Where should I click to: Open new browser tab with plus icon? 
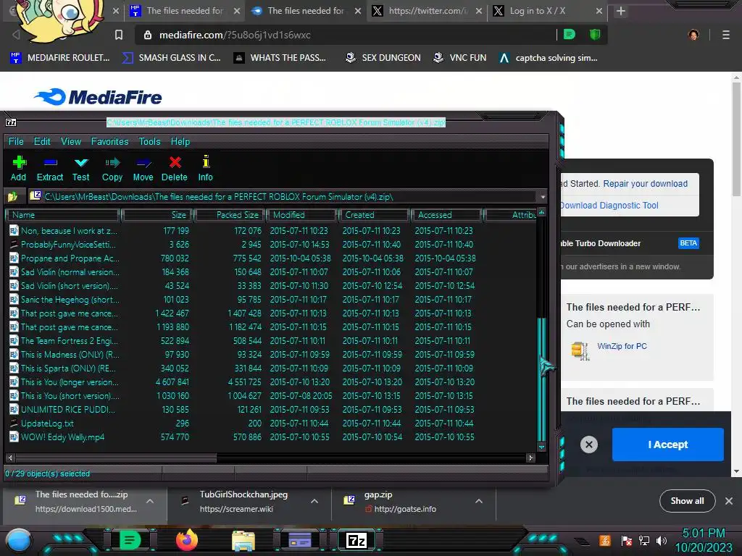(621, 11)
